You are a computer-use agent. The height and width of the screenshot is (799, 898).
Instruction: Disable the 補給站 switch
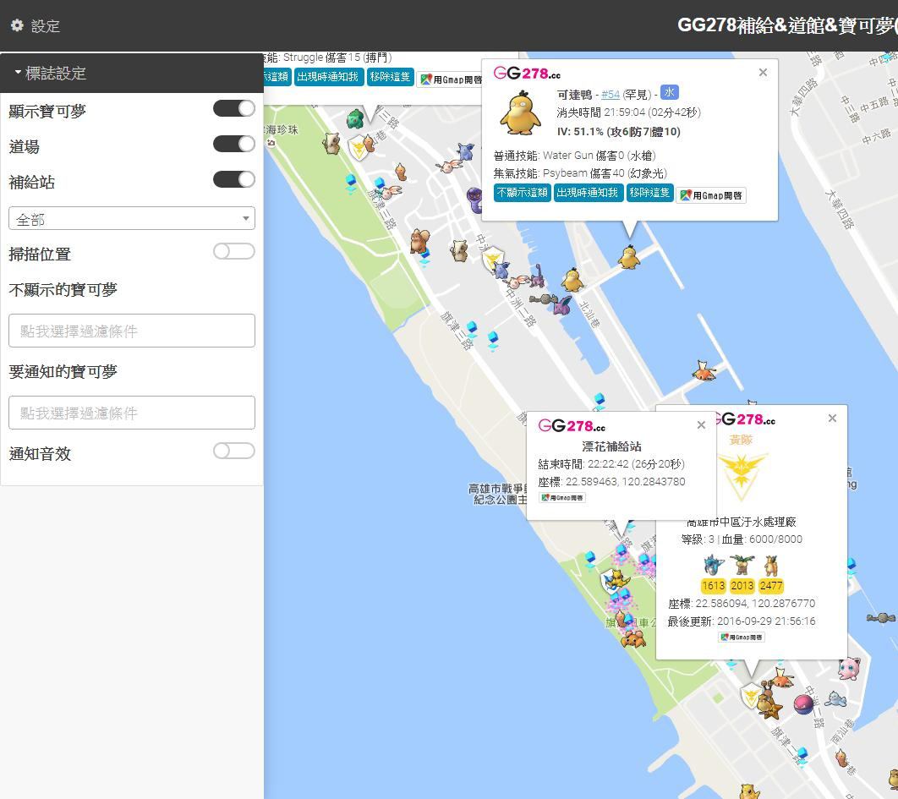[233, 179]
